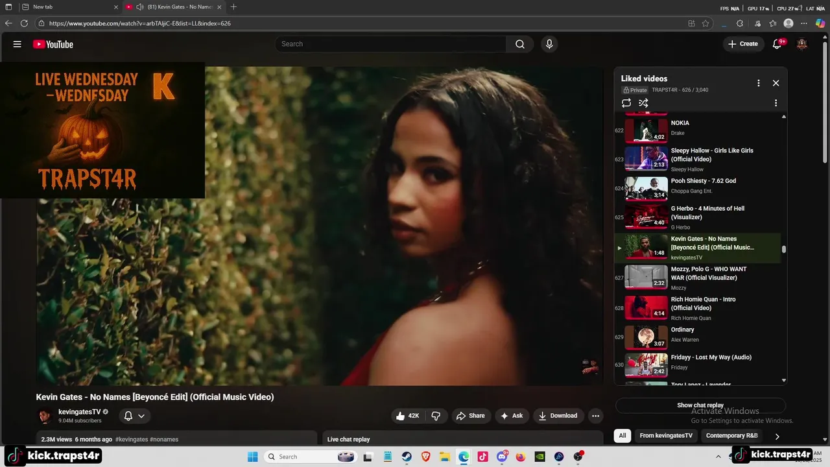Start voice search with microphone icon

[x=549, y=44]
